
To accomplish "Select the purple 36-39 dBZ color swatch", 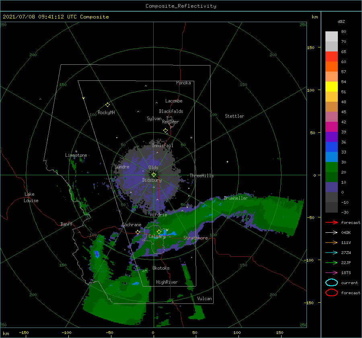I will (331, 137).
